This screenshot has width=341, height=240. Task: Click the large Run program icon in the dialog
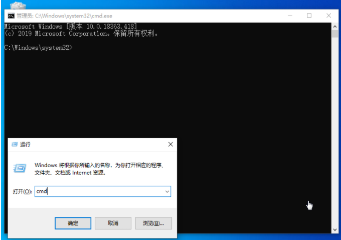coord(20,168)
